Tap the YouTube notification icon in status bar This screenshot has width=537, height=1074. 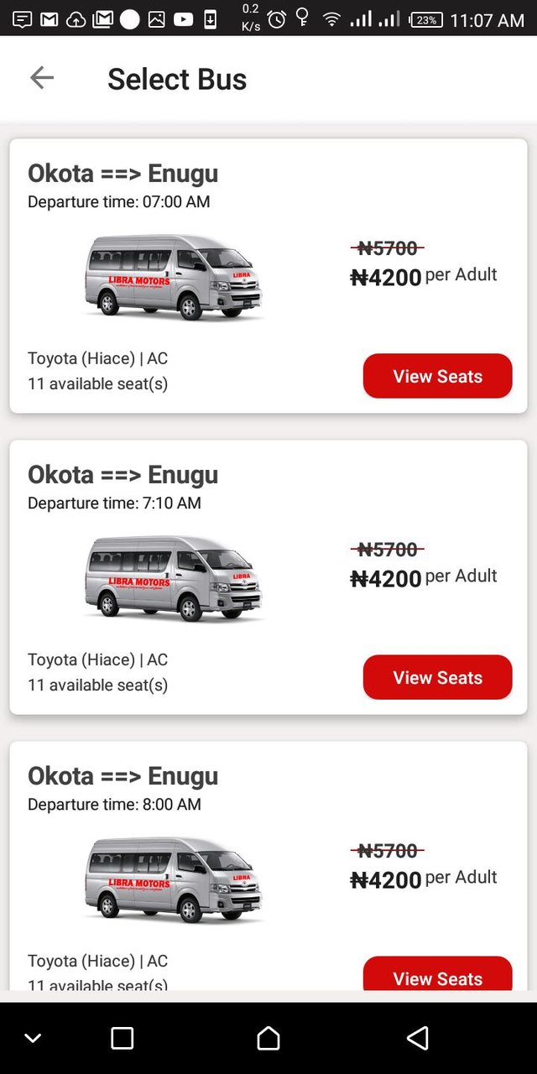pyautogui.click(x=183, y=19)
